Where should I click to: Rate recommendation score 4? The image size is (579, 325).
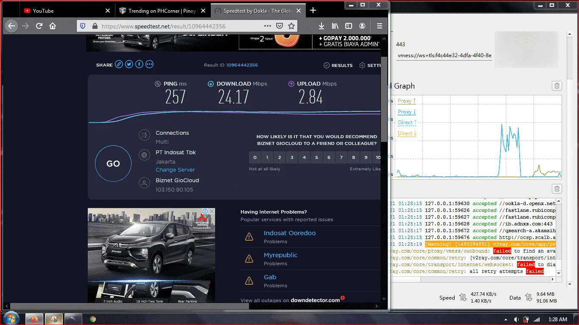(304, 158)
